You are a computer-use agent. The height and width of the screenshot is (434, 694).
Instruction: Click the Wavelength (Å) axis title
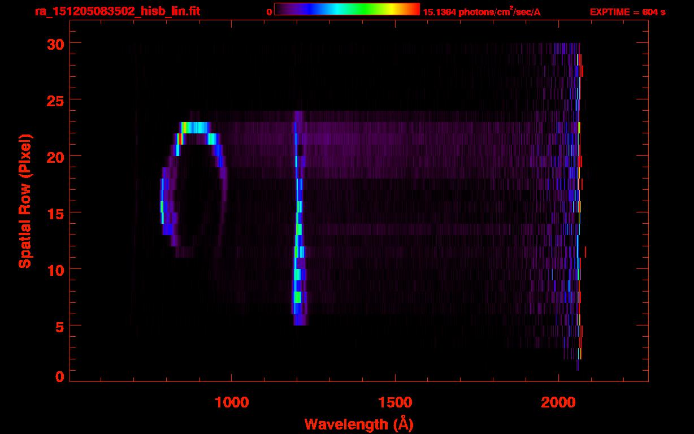tap(359, 424)
